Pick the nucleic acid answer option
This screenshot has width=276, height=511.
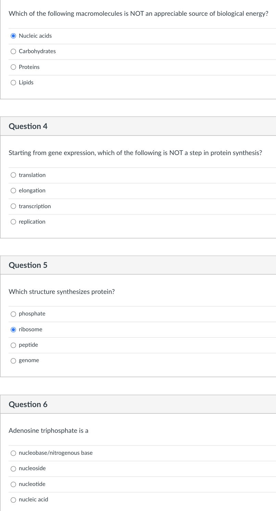tap(13, 500)
